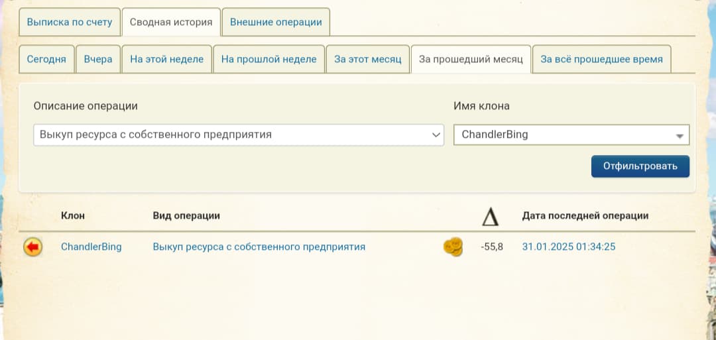The height and width of the screenshot is (340, 716).
Task: Select the За прошедший месяц tab
Action: (x=471, y=59)
